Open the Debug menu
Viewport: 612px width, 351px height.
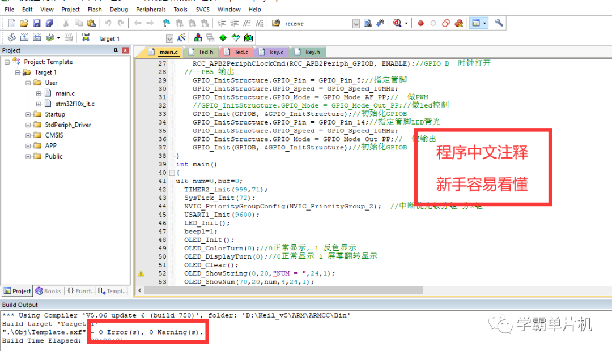118,10
